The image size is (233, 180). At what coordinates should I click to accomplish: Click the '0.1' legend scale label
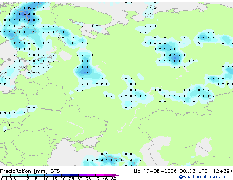4,179
